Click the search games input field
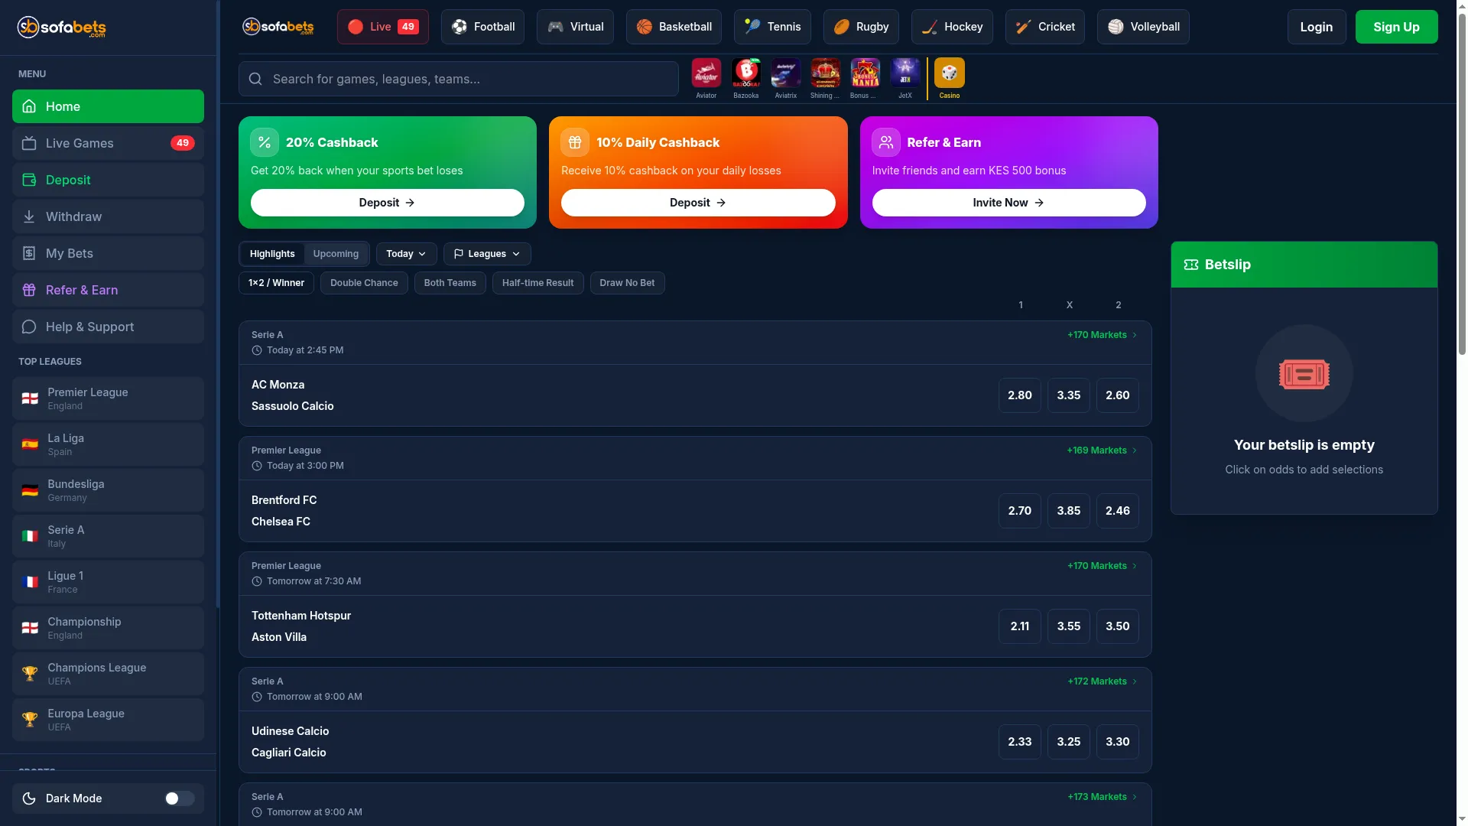This screenshot has width=1468, height=826. [458, 79]
